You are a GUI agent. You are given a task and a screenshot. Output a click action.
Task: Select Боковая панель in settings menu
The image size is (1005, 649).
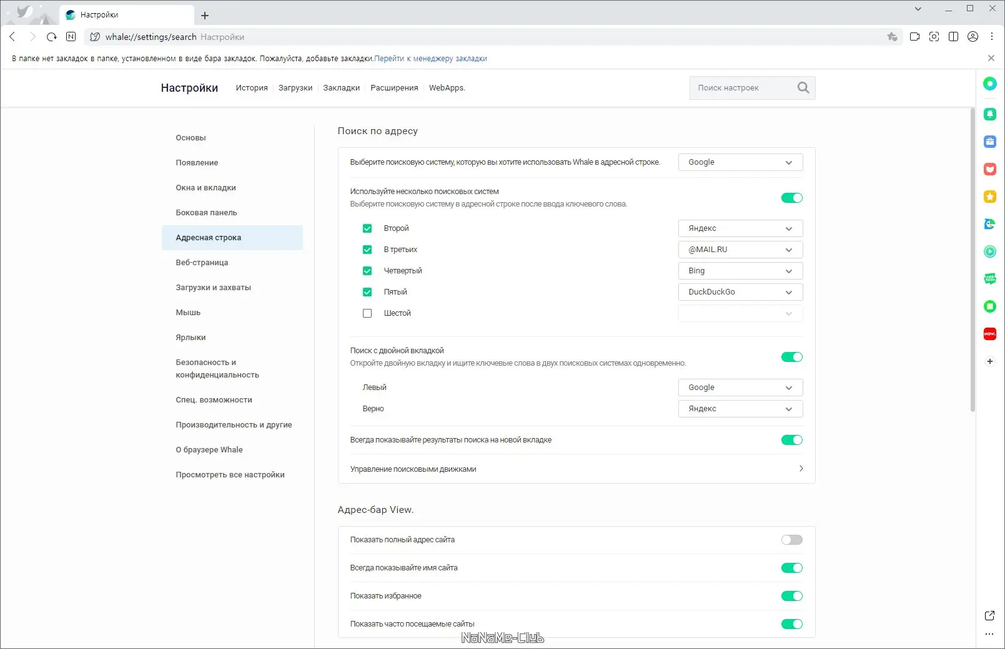point(206,213)
